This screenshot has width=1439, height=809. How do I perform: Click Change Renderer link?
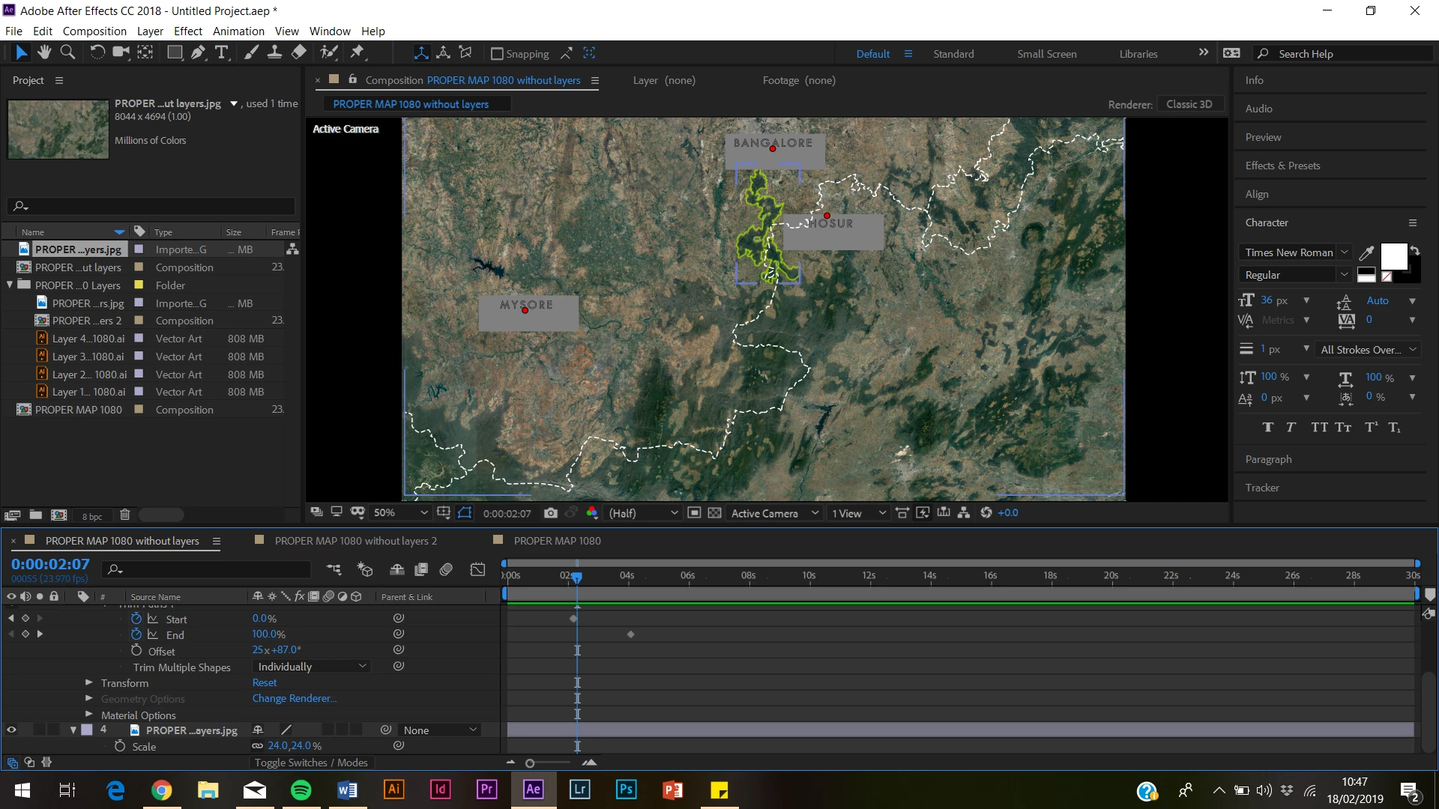coord(294,698)
